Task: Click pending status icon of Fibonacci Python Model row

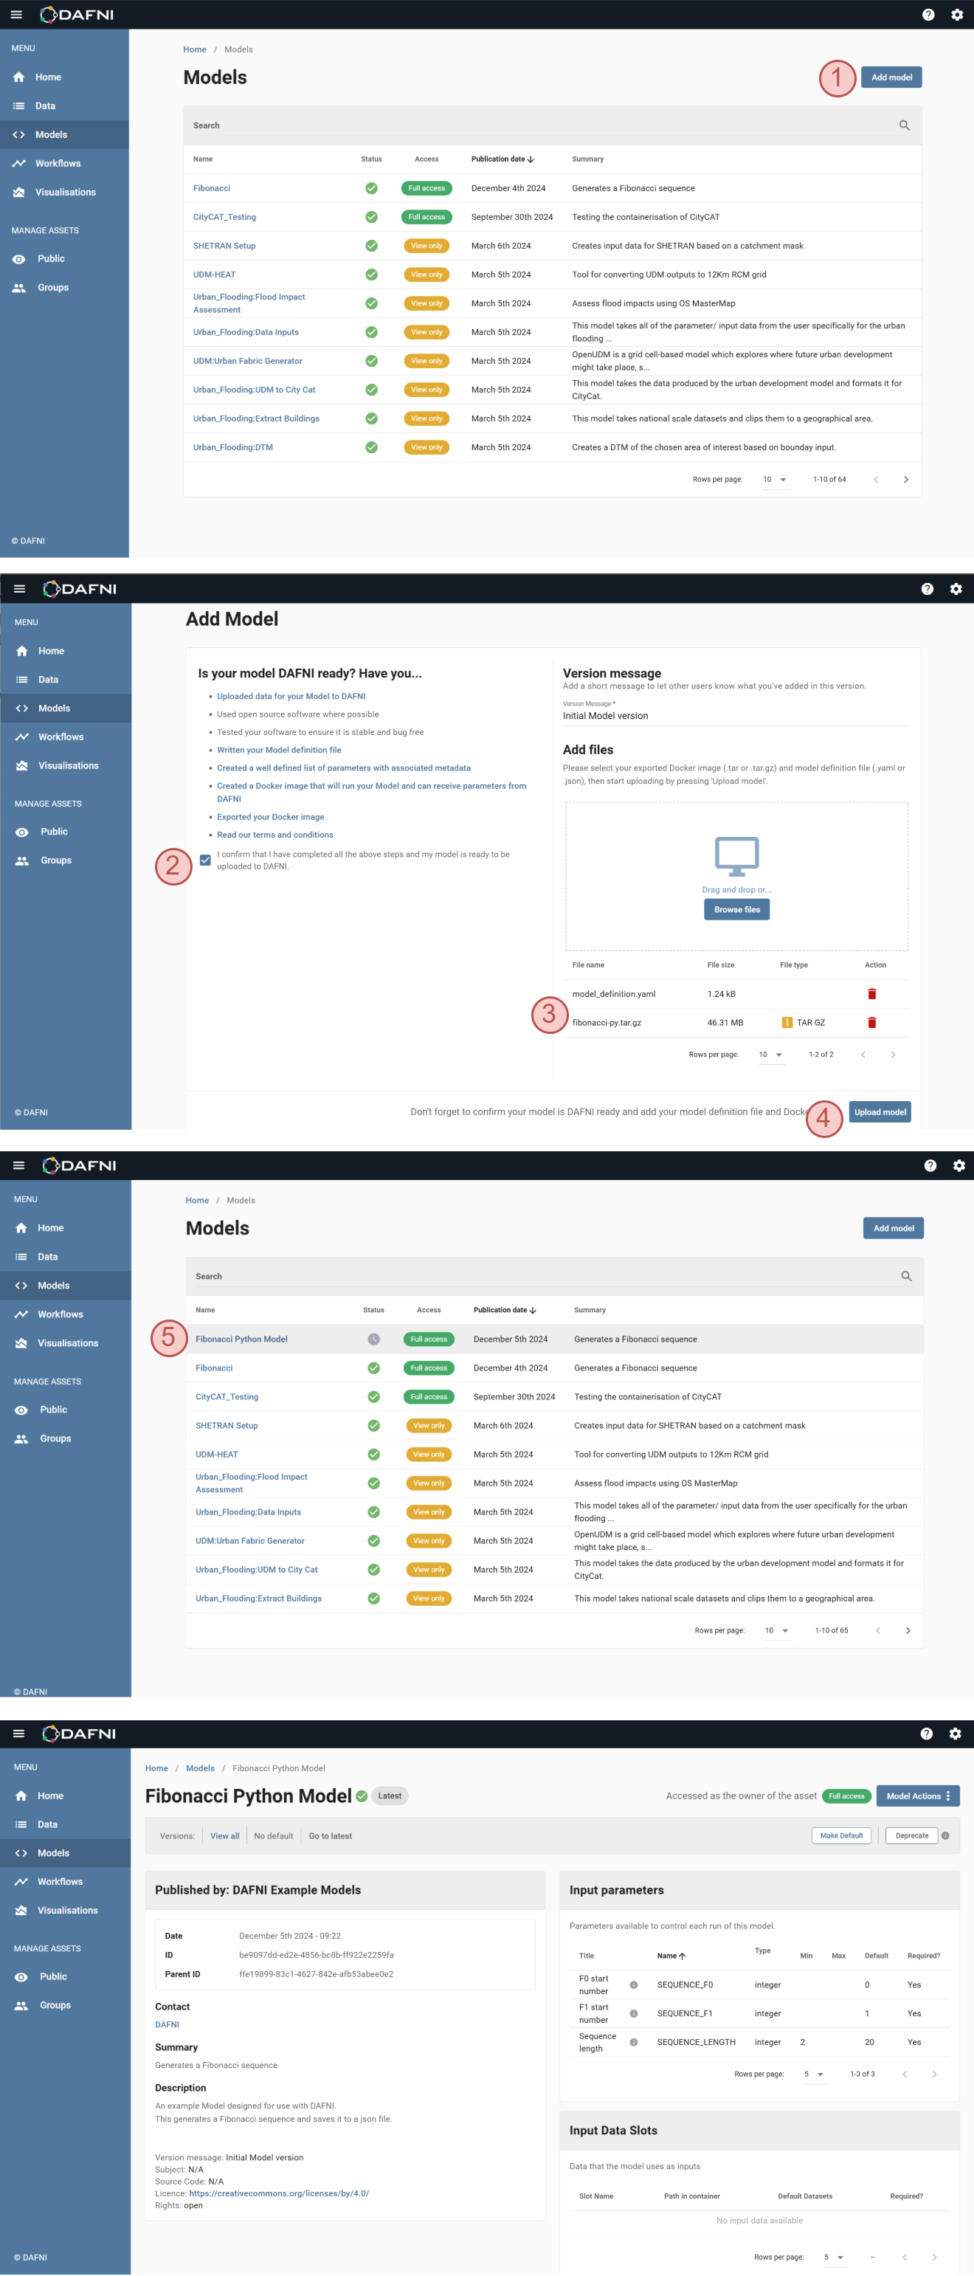Action: [373, 1339]
